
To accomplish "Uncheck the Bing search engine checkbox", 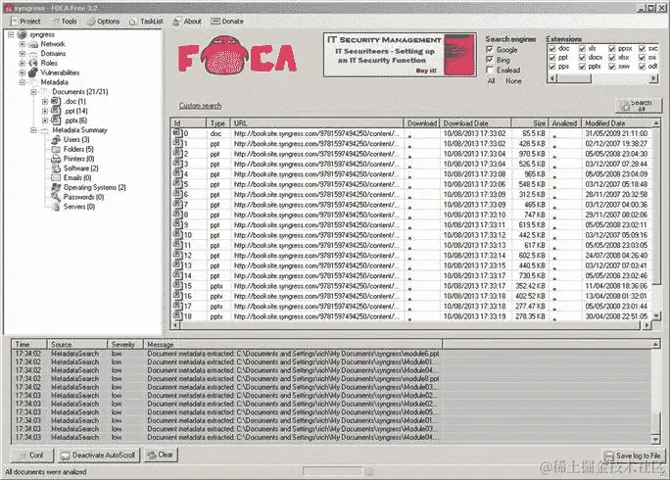I will pos(490,61).
